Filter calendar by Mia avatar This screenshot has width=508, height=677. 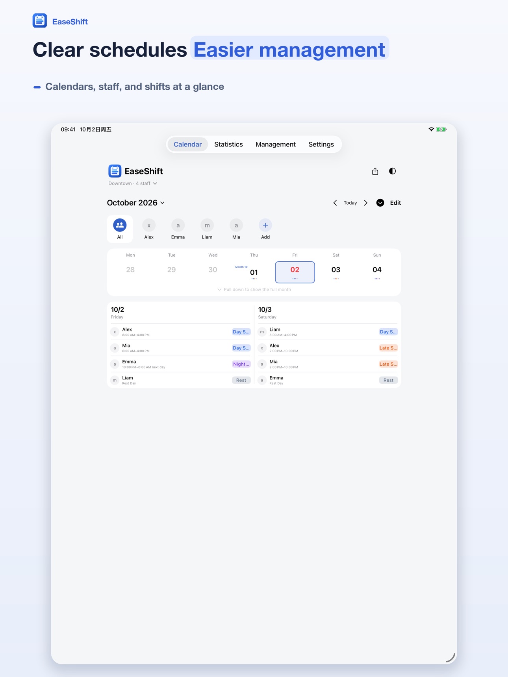tap(236, 225)
